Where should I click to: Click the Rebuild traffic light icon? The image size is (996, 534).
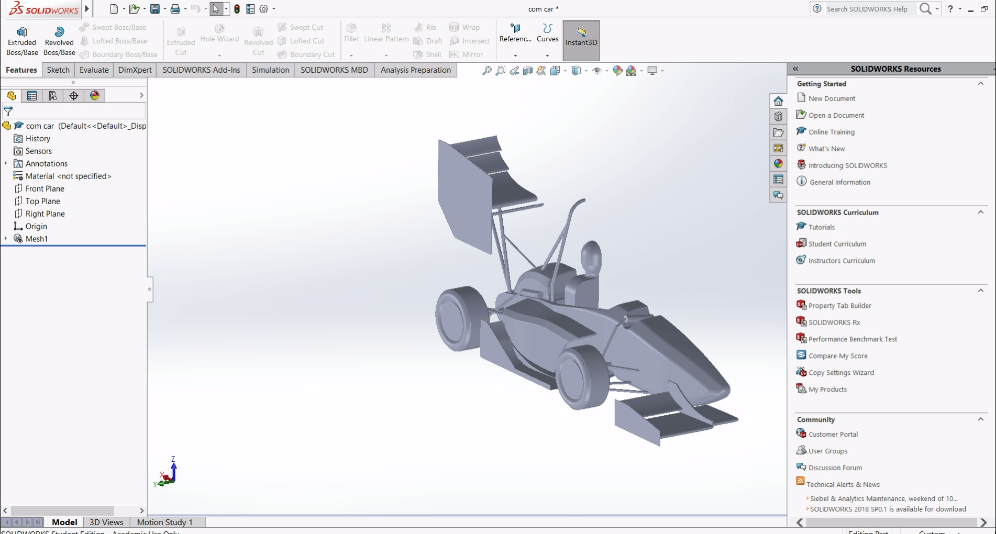(237, 9)
